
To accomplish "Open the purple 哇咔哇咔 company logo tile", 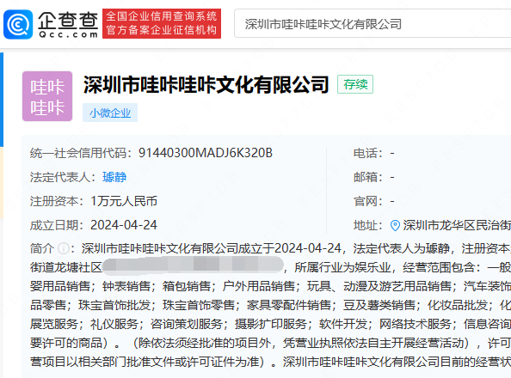I will [x=47, y=96].
